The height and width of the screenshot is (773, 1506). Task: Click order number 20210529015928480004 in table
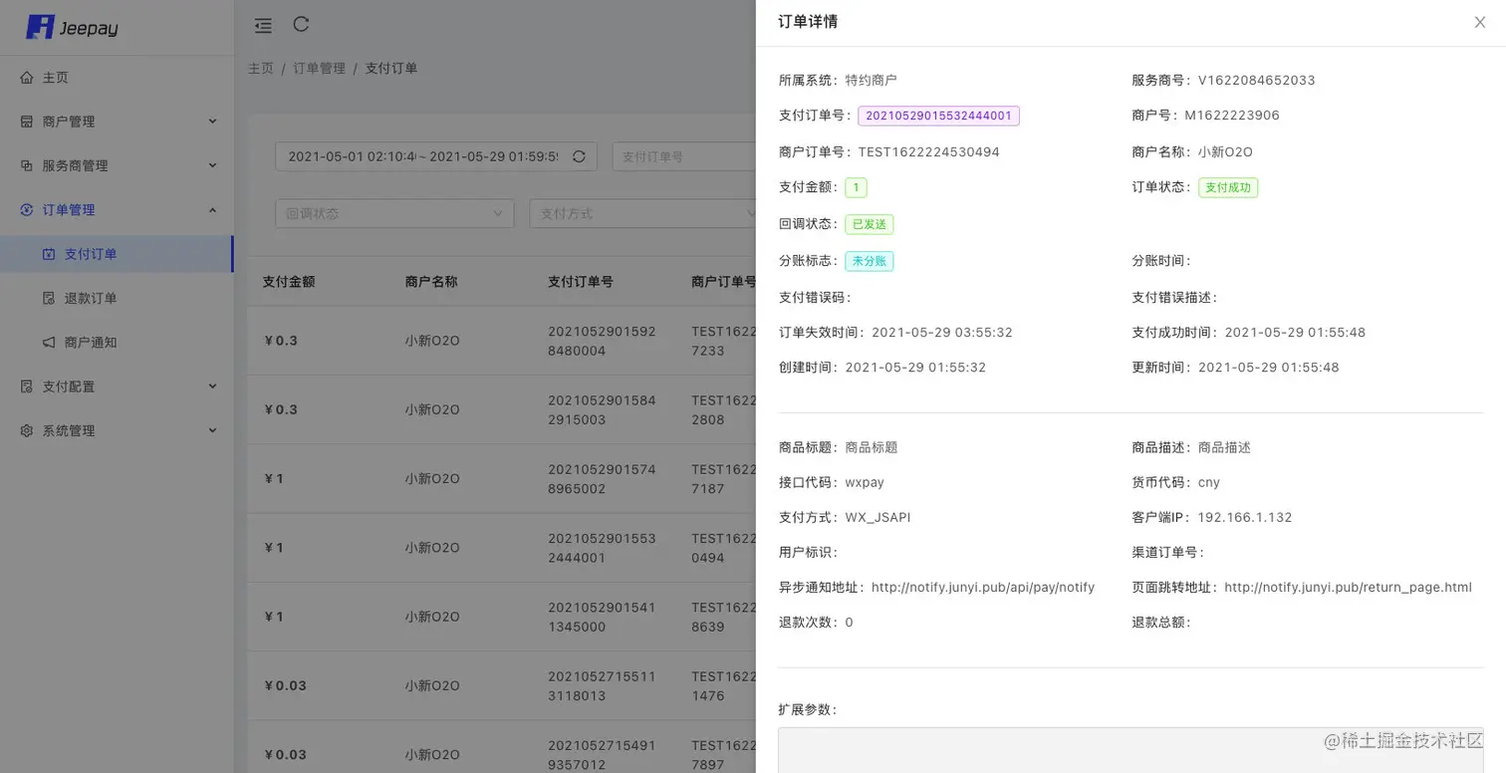click(x=602, y=341)
